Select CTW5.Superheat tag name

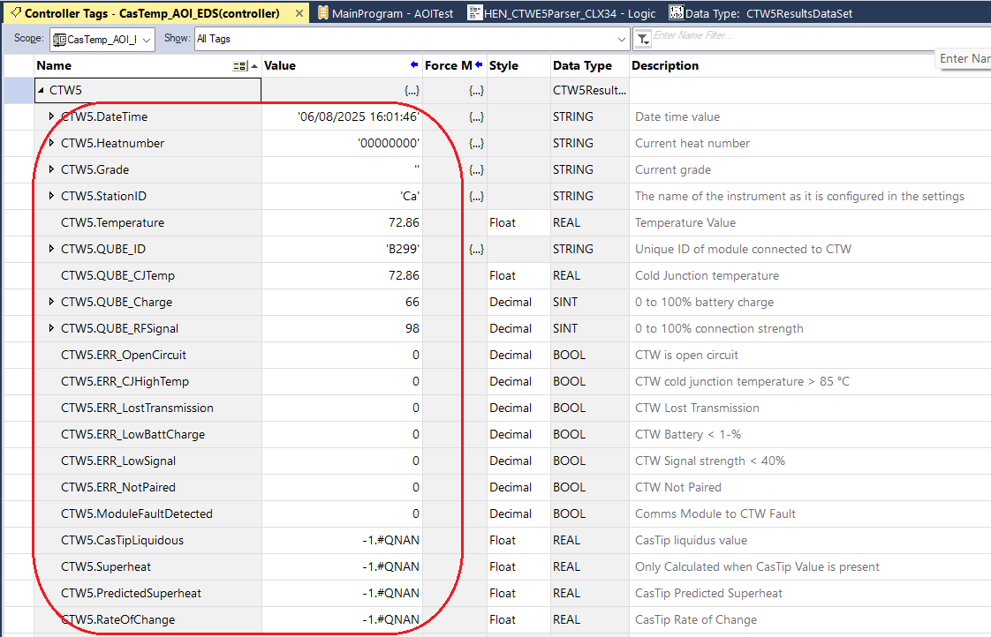(x=105, y=567)
